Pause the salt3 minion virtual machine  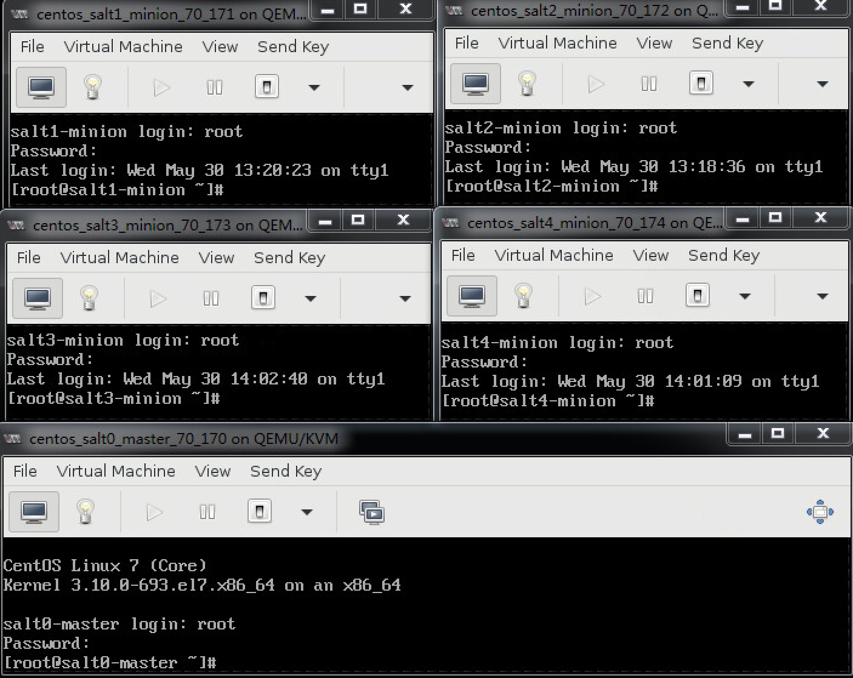pos(211,298)
